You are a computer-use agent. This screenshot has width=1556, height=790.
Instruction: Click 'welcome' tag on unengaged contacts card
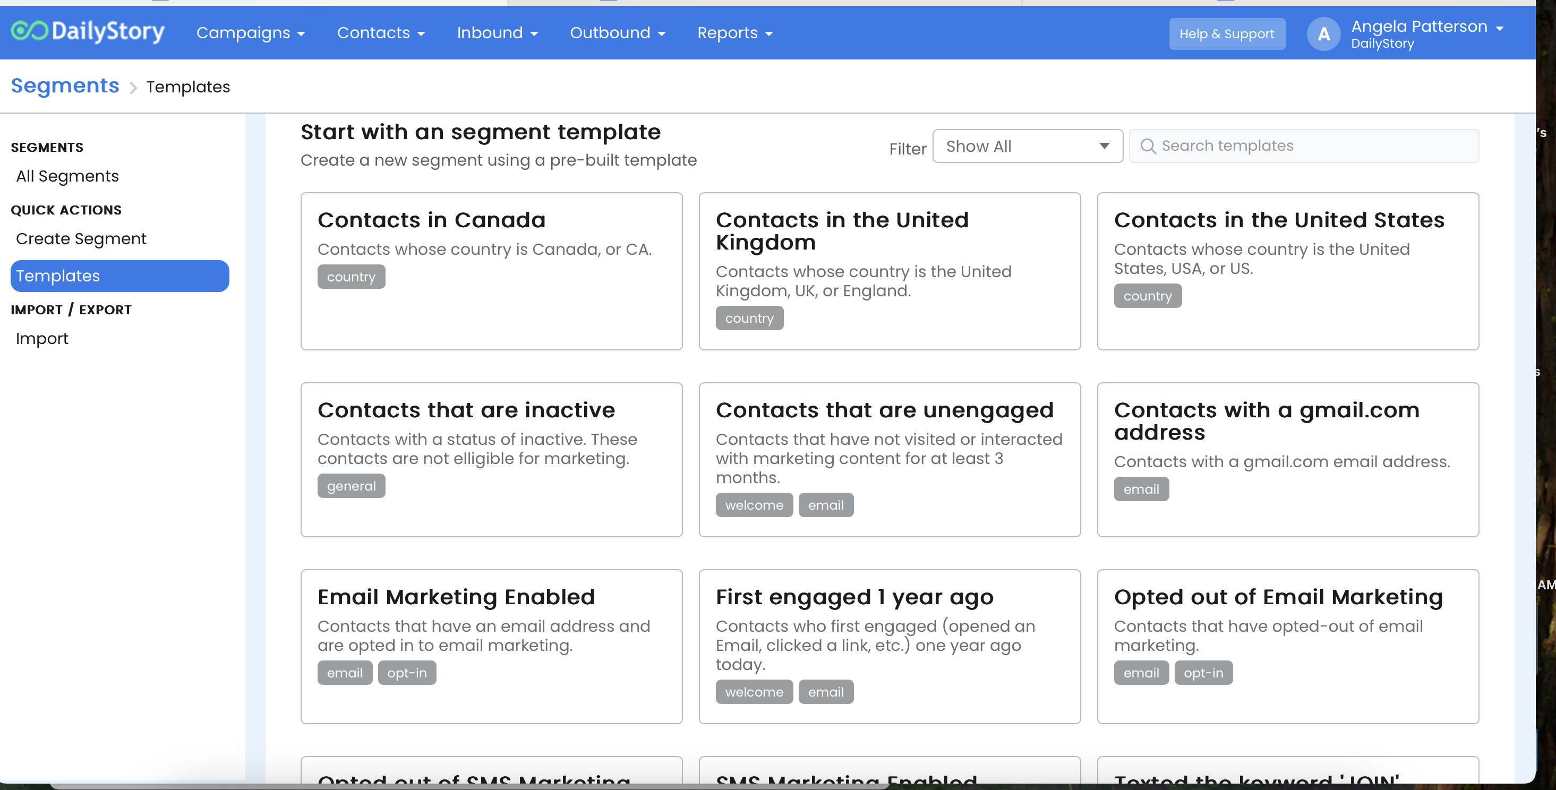pos(754,505)
